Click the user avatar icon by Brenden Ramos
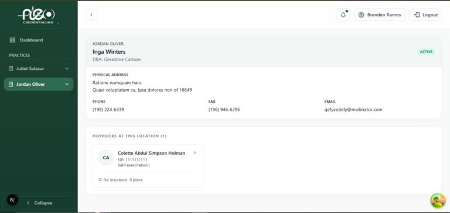Image resolution: width=450 pixels, height=213 pixels. [362, 15]
